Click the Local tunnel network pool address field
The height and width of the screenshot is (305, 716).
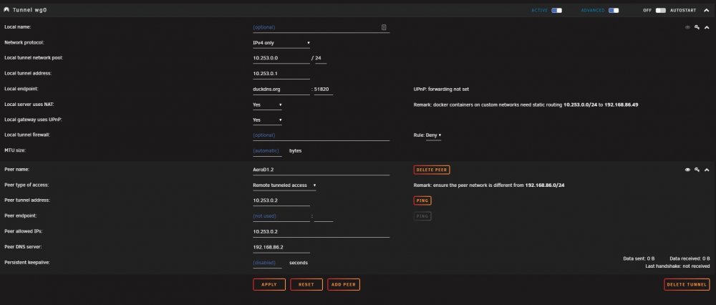click(281, 59)
